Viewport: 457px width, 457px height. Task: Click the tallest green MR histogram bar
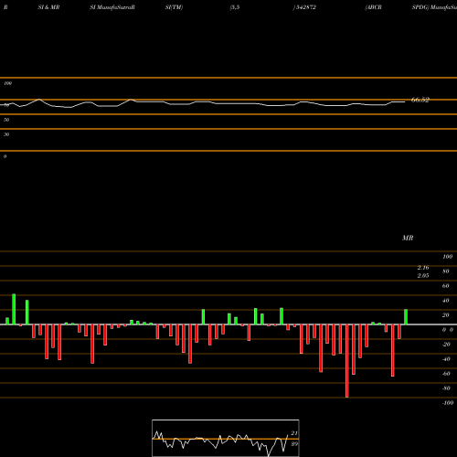coord(14,309)
